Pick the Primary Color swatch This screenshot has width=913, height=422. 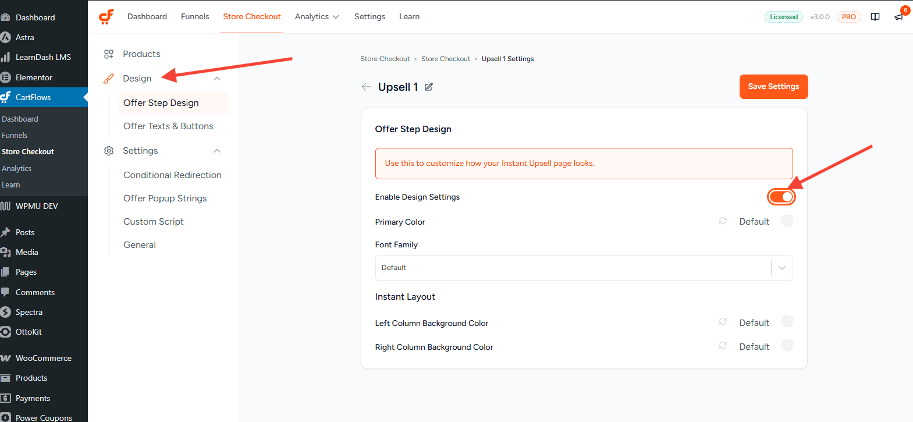click(787, 221)
